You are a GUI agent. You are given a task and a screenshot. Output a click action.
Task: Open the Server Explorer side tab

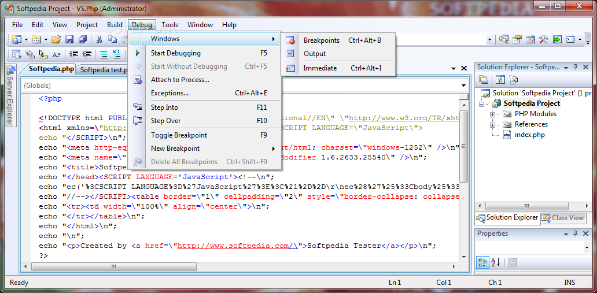tap(10, 96)
